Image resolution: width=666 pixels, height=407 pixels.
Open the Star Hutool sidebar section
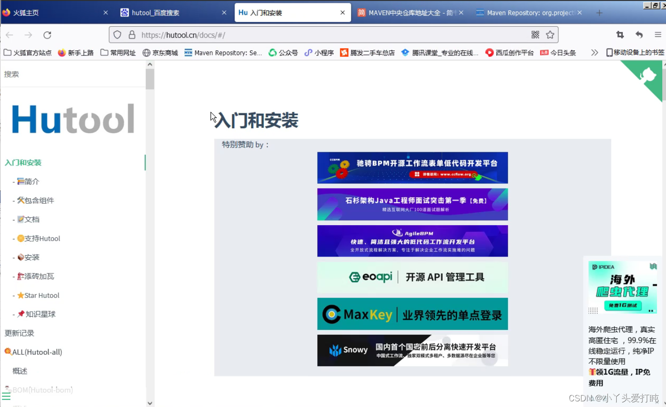(38, 295)
